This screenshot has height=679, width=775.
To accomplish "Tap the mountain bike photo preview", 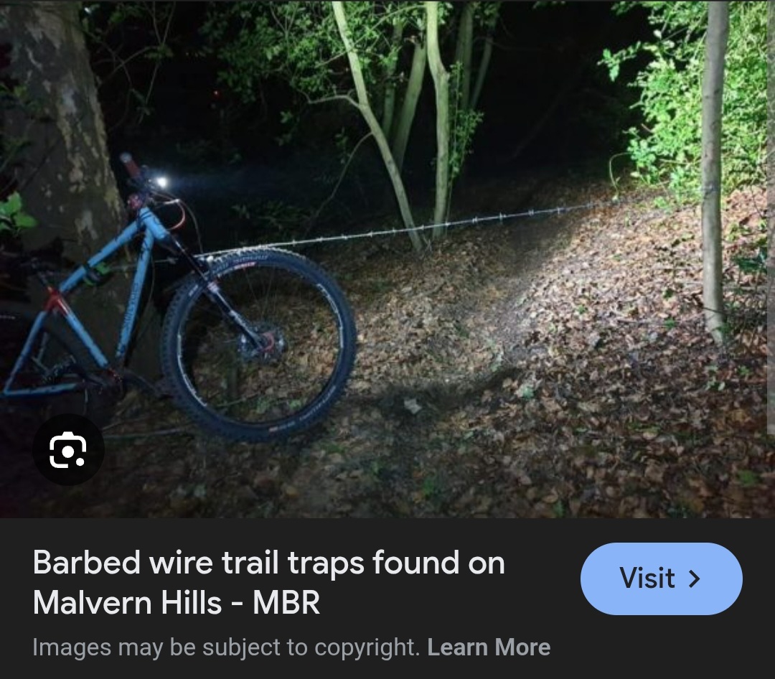I will click(383, 259).
